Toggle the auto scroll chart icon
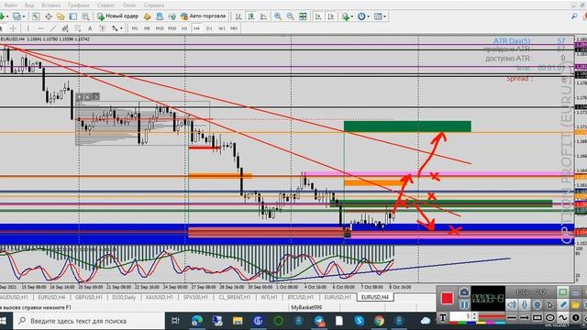 318,16
